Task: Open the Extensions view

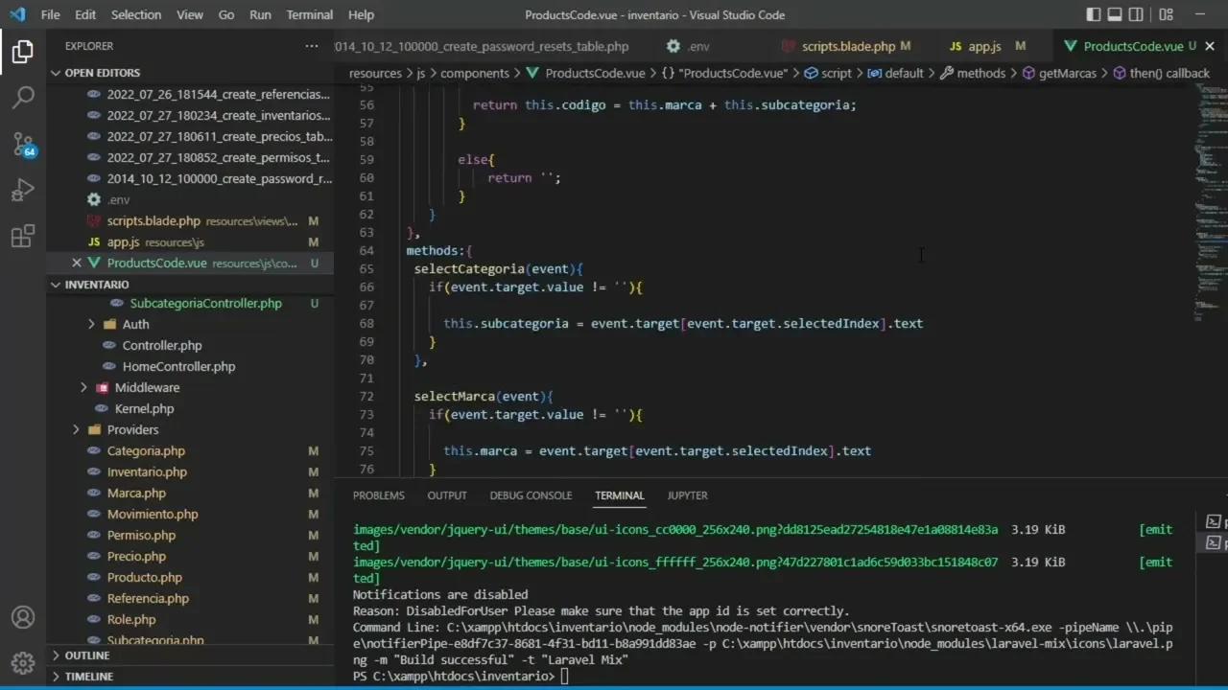Action: coord(23,236)
